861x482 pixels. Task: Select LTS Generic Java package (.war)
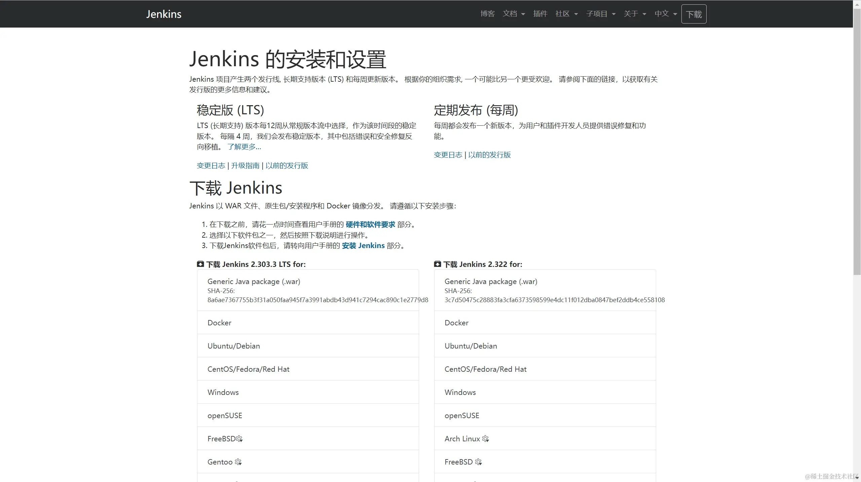pyautogui.click(x=254, y=282)
